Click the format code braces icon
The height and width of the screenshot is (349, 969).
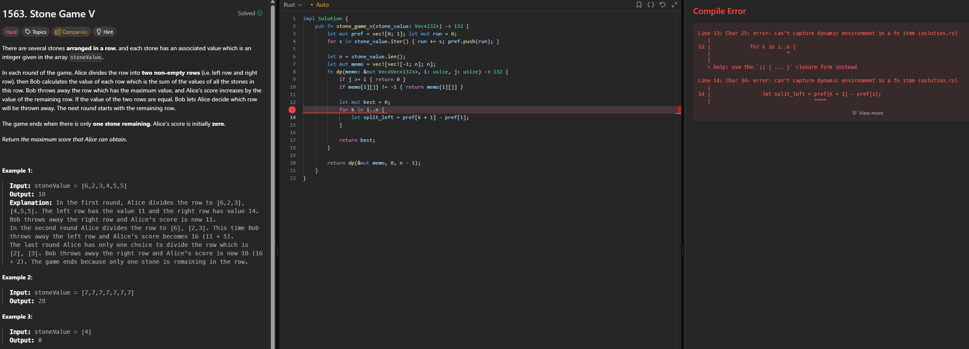click(x=651, y=5)
